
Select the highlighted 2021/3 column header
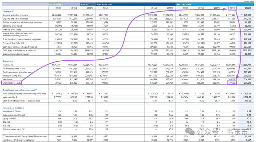click(232, 8)
